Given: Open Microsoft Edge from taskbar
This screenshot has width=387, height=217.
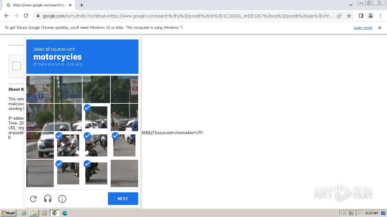Looking at the screenshot, I should point(65,213).
